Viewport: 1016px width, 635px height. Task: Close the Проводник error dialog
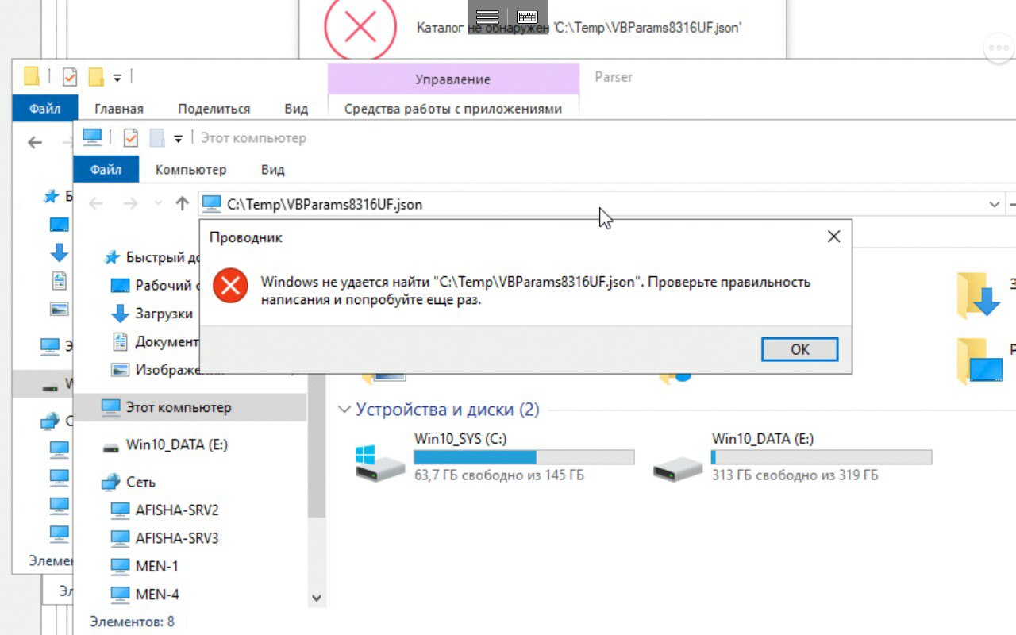tap(833, 237)
